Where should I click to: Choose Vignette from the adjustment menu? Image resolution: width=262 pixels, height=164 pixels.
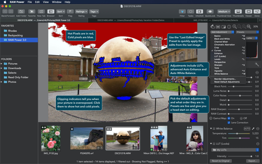(218, 71)
